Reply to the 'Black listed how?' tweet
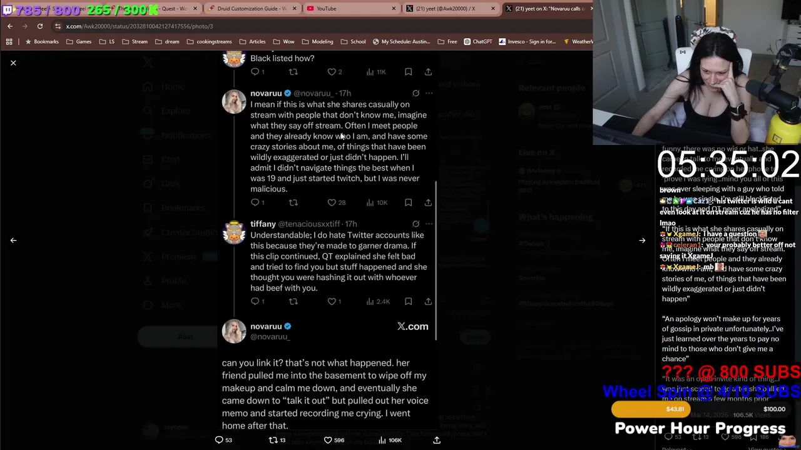 click(x=257, y=72)
